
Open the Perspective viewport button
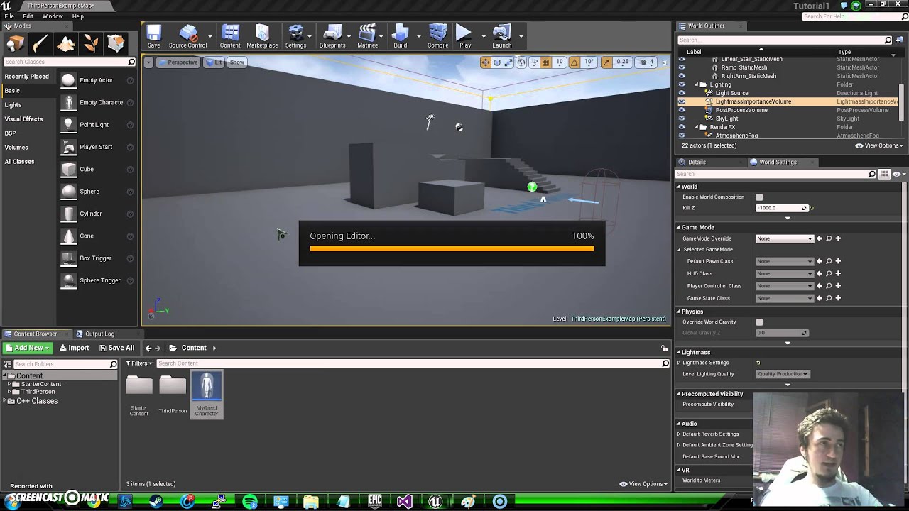pyautogui.click(x=178, y=62)
